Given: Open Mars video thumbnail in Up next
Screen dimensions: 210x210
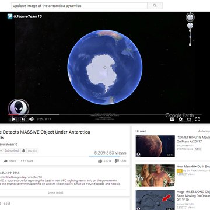Looking at the screenshot, I should [155, 146].
